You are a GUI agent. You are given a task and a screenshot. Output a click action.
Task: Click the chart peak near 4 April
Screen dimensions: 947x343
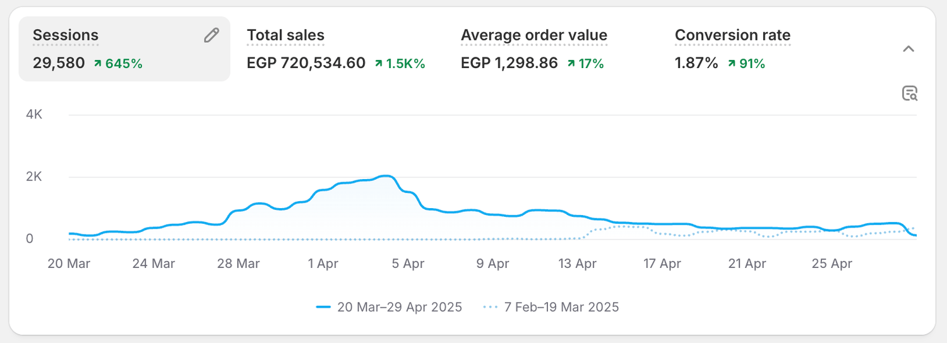(386, 176)
